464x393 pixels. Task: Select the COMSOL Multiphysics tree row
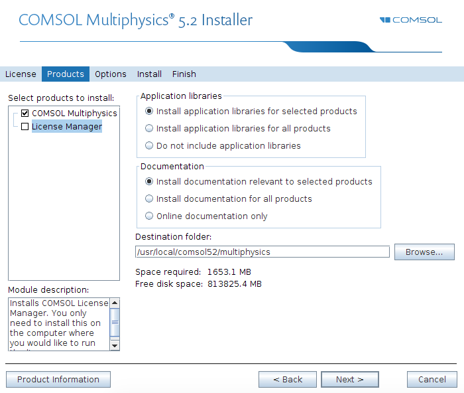[74, 114]
